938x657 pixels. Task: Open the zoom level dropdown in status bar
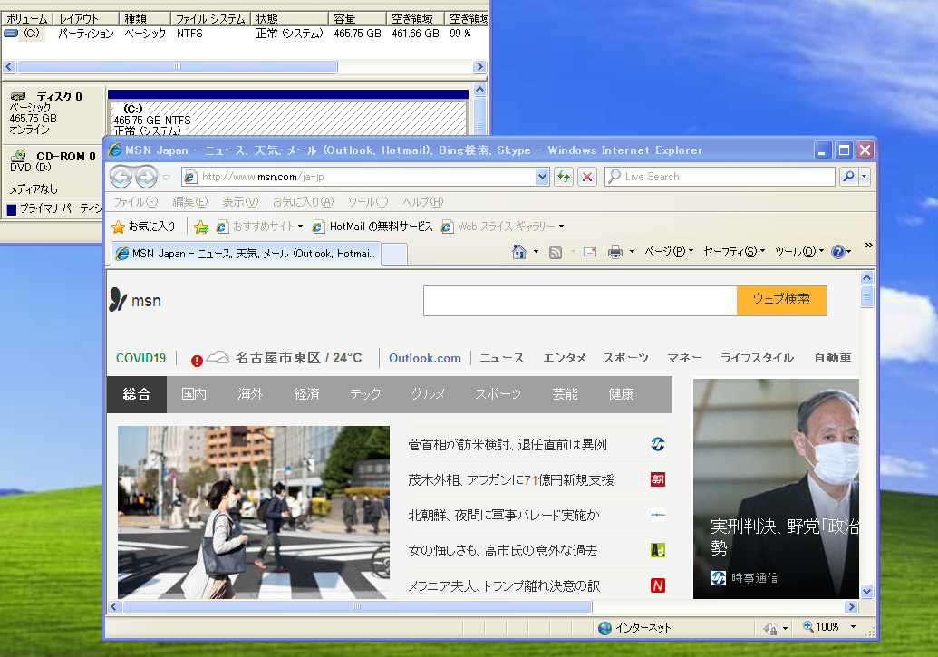point(853,627)
